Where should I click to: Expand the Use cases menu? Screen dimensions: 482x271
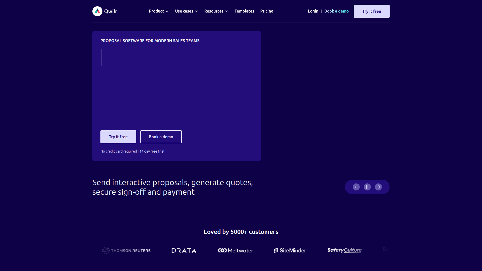point(187,11)
